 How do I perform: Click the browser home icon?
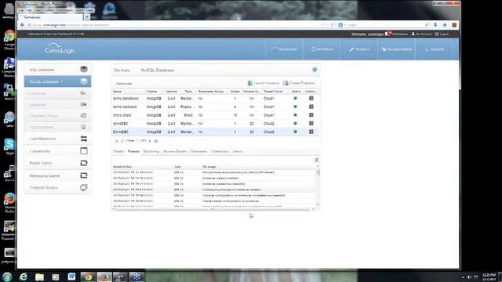pos(445,25)
